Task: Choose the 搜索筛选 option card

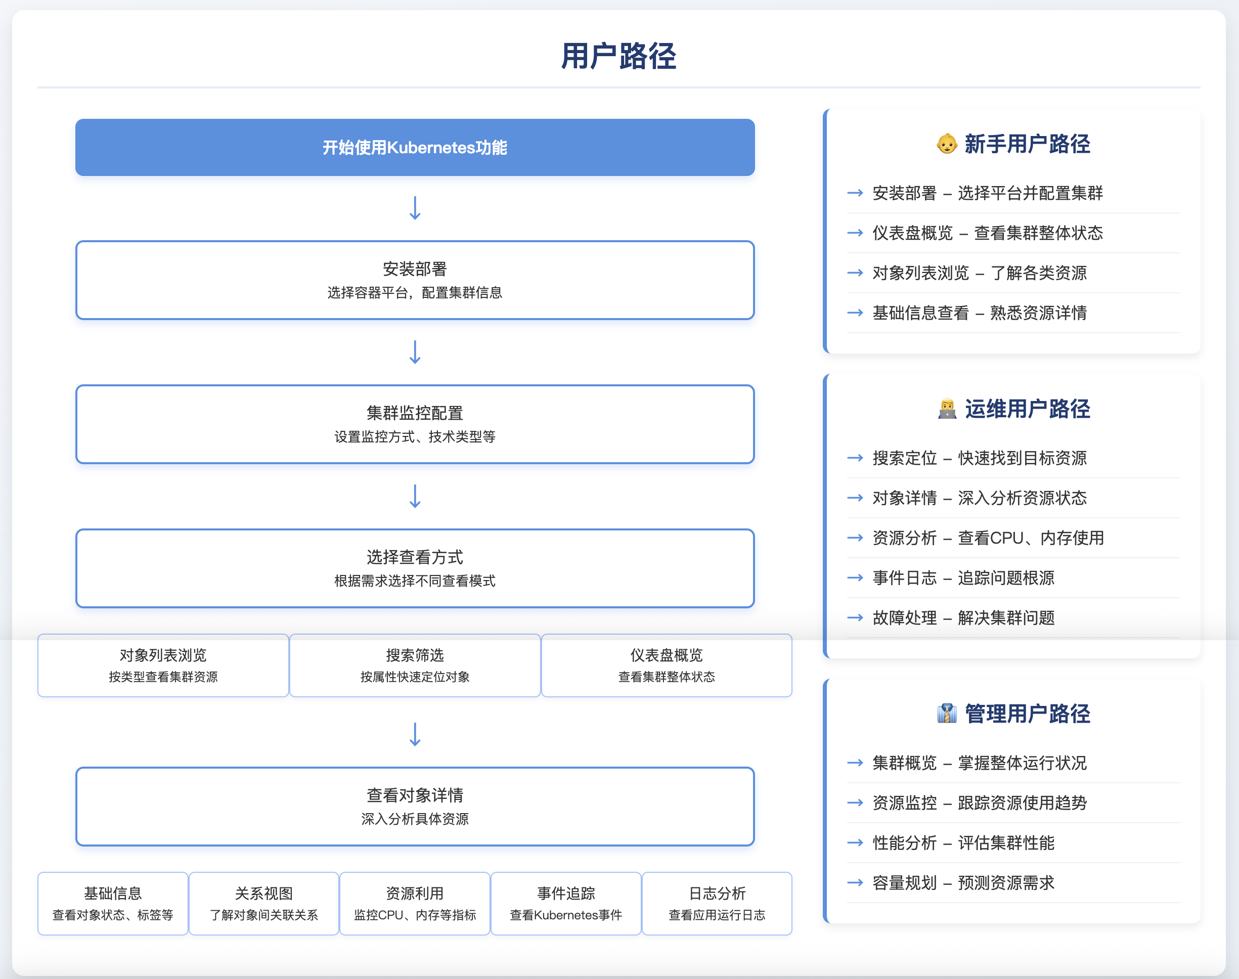Action: coord(415,665)
